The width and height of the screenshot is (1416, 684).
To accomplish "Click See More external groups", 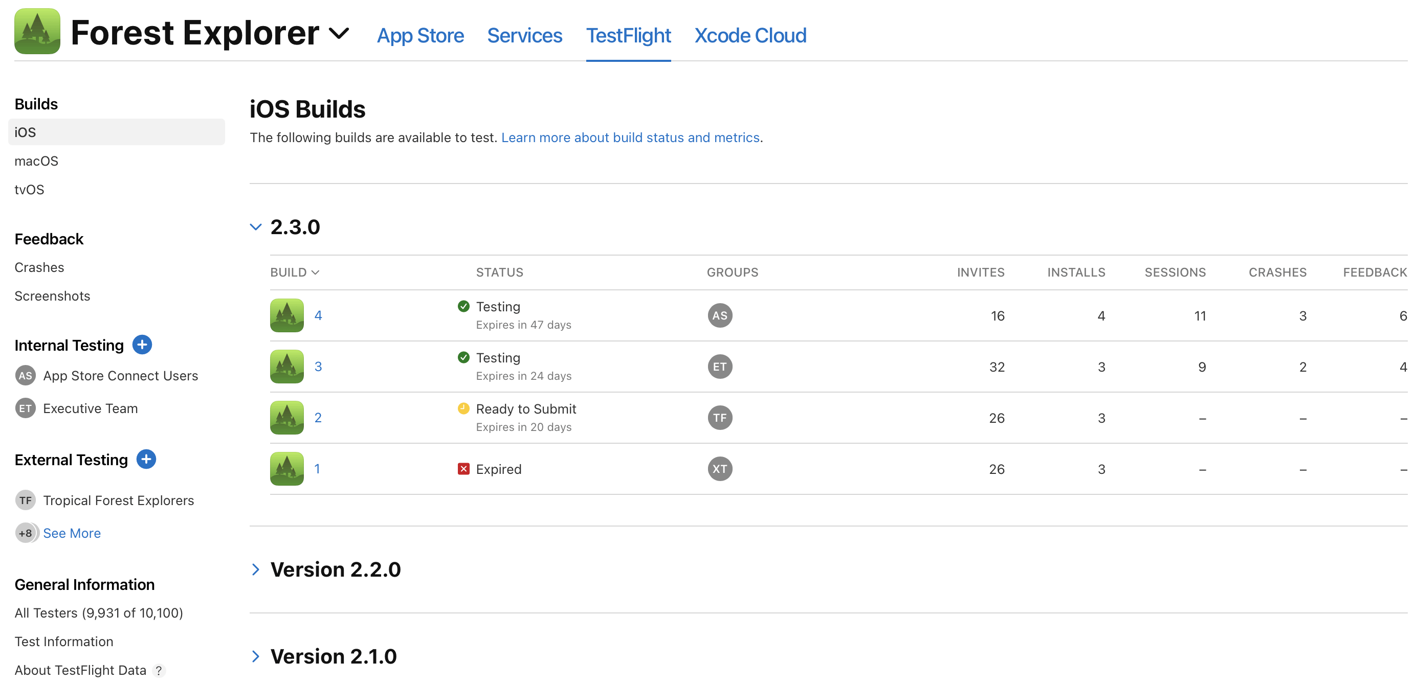I will pyautogui.click(x=72, y=533).
